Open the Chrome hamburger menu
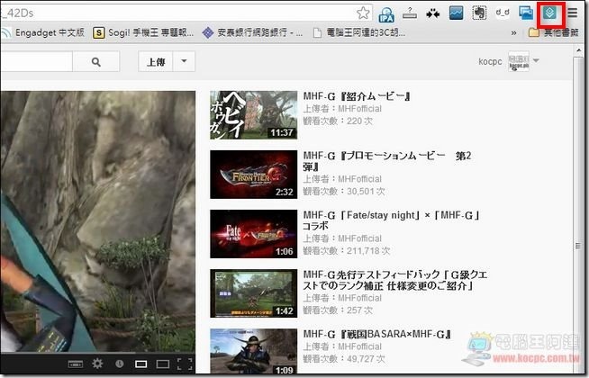589x378 pixels. [573, 13]
